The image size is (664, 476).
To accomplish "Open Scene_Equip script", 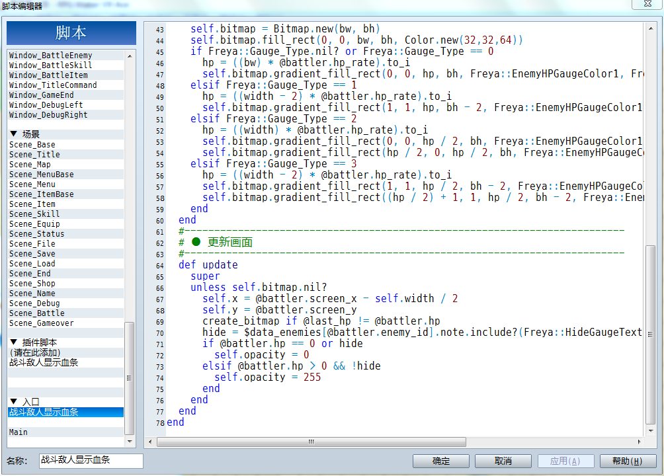I will [x=65, y=224].
